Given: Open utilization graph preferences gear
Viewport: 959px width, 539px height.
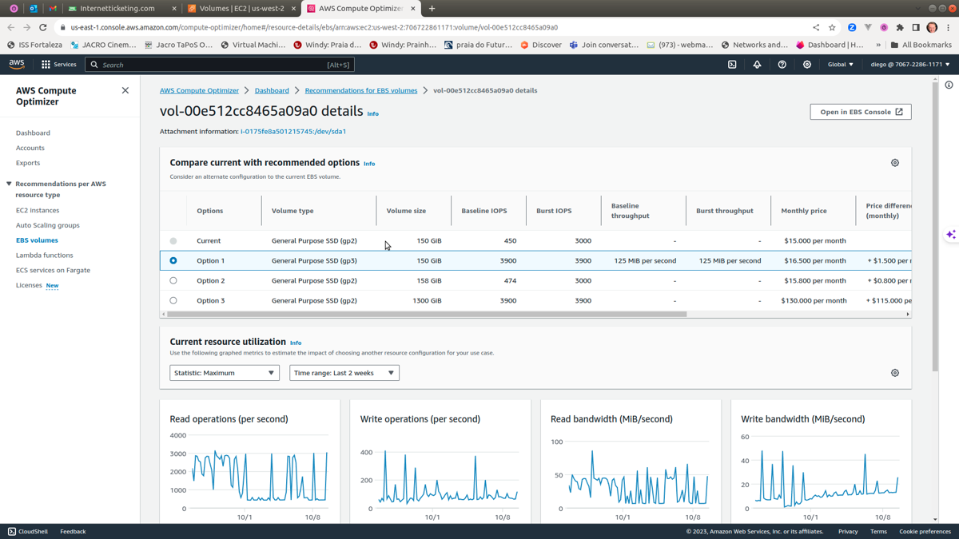Looking at the screenshot, I should click(895, 373).
